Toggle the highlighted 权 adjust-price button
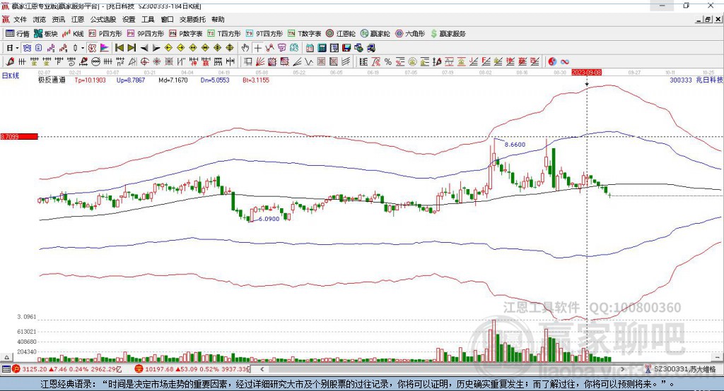The image size is (724, 391). (x=93, y=48)
